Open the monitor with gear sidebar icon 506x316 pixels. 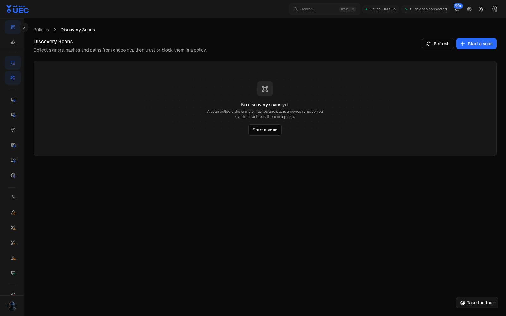13,100
